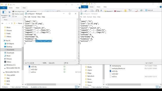162x91 pixels.
Task: Click Properties checkmark icon in right Explorer
Action: [136, 11]
